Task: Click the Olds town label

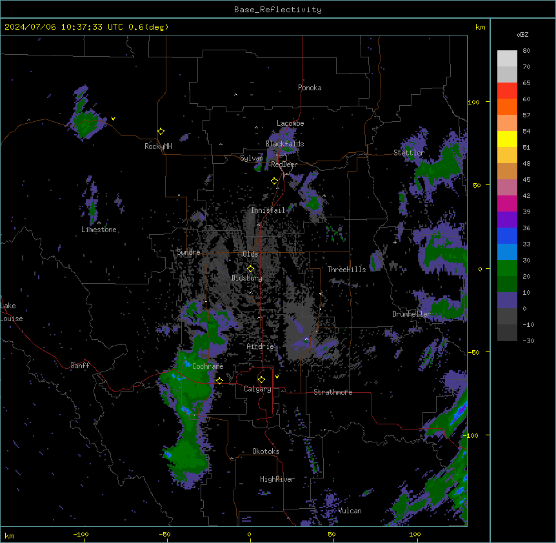Action: tap(250, 254)
